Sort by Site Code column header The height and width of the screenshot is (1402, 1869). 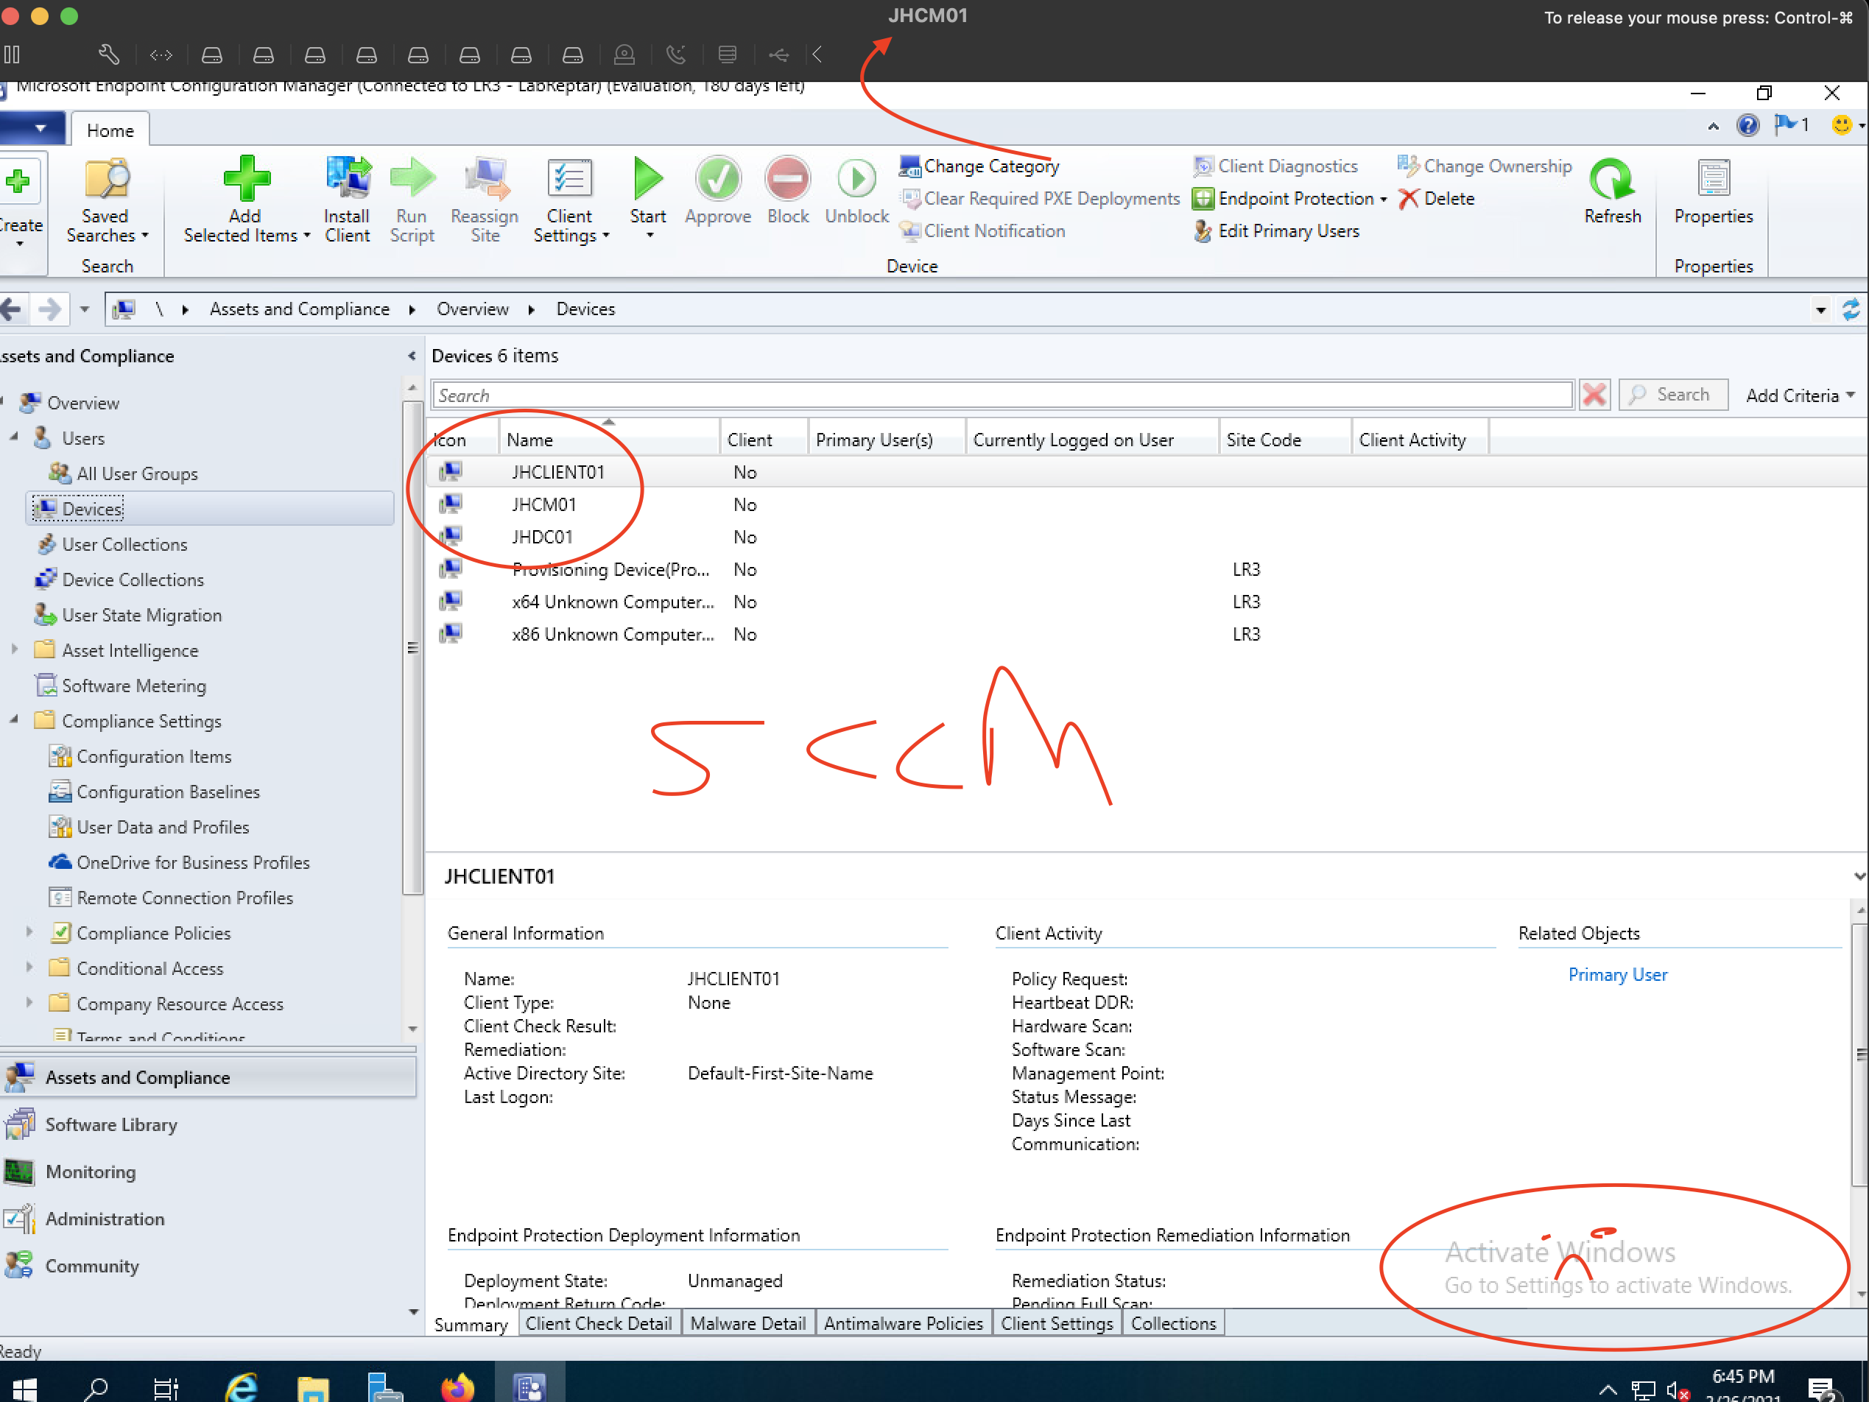[x=1284, y=440]
